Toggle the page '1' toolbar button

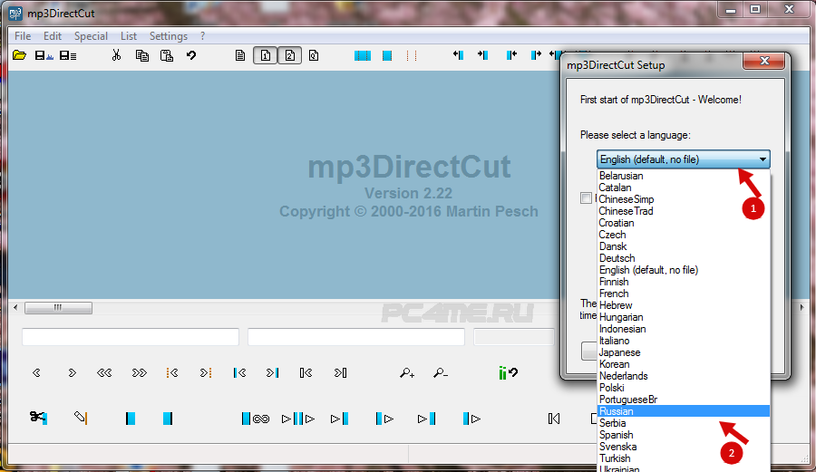point(265,55)
